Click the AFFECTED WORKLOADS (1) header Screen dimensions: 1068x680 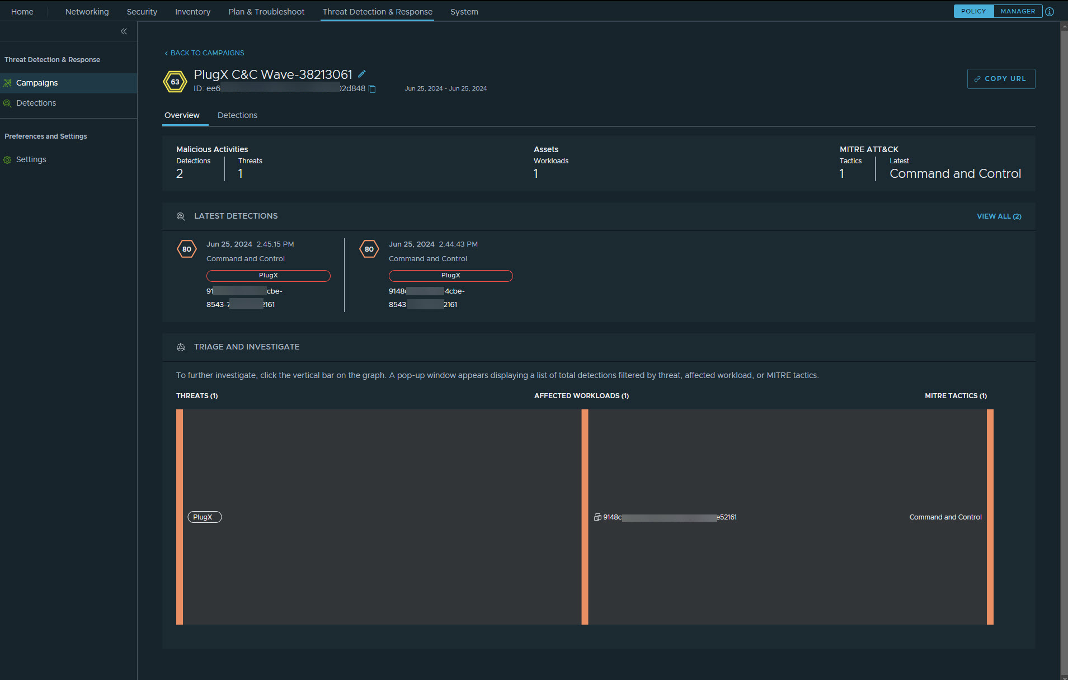[x=581, y=396]
